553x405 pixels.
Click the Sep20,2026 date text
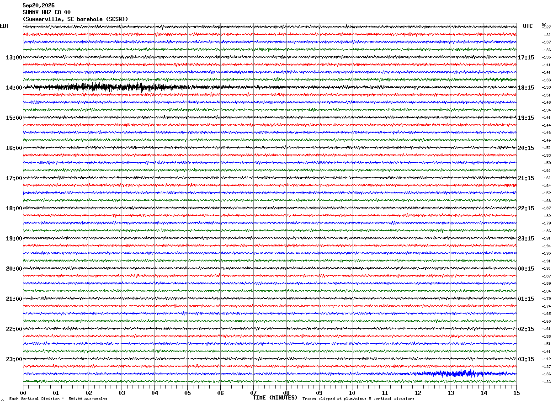point(38,5)
